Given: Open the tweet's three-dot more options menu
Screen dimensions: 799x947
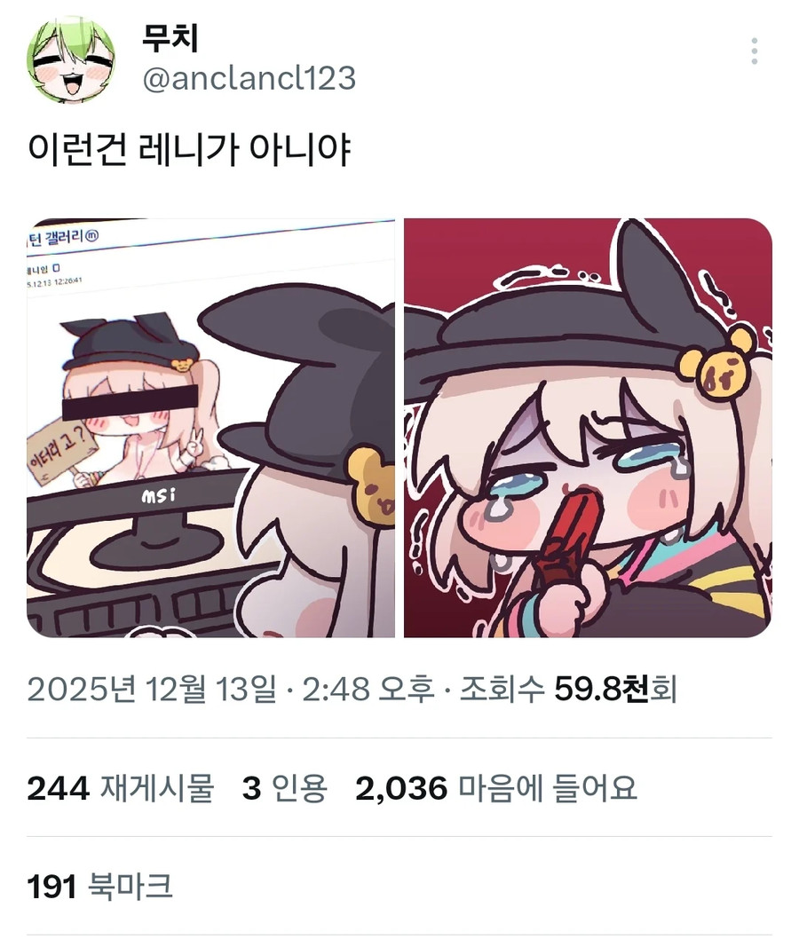Looking at the screenshot, I should (754, 51).
